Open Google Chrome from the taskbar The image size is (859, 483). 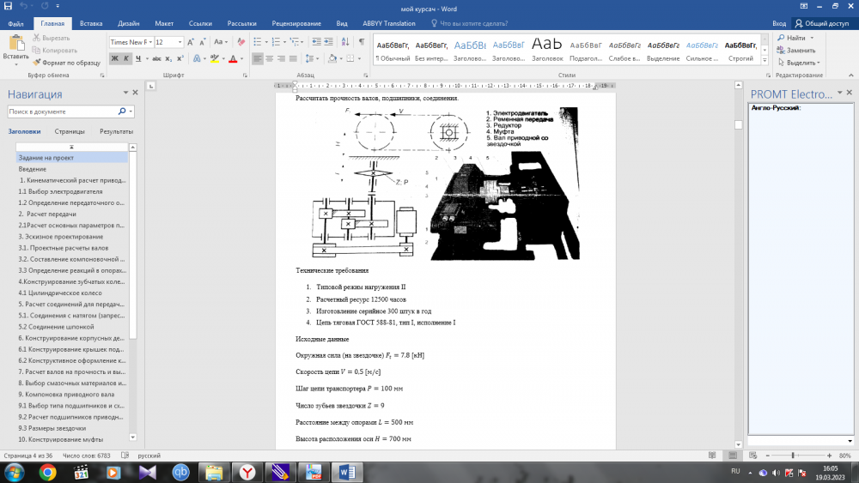pyautogui.click(x=47, y=472)
